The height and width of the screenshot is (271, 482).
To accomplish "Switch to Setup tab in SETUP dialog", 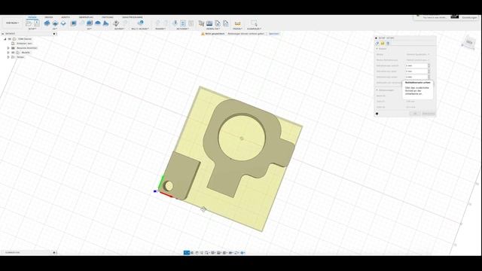I will pos(377,44).
